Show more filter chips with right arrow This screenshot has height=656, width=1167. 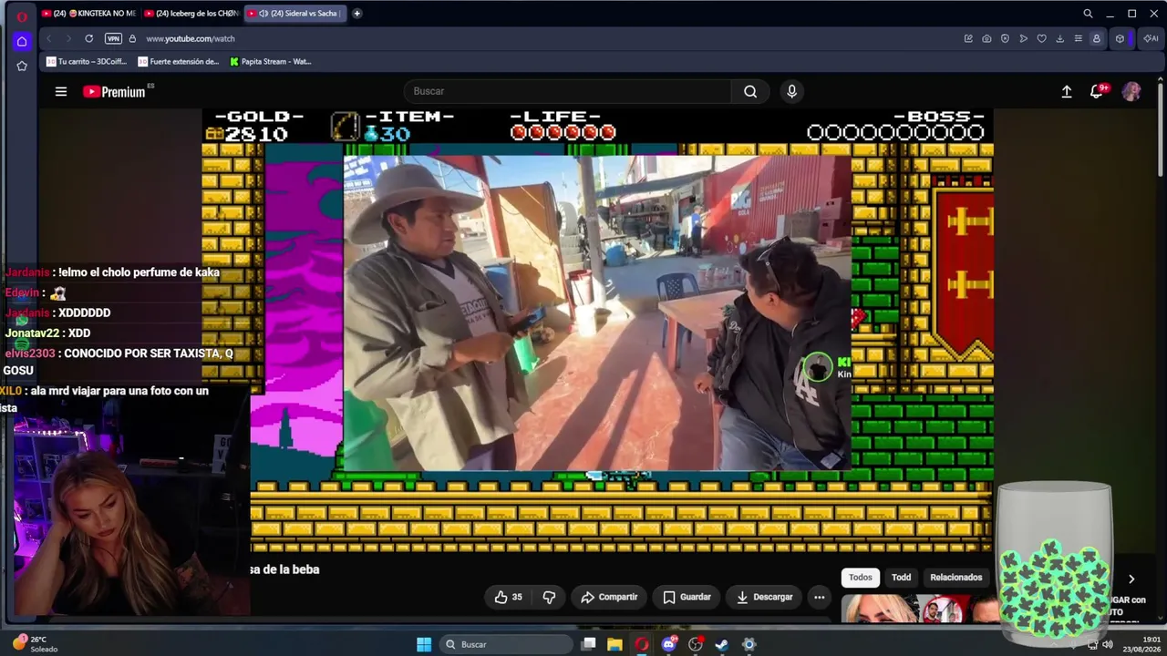[x=1131, y=579]
